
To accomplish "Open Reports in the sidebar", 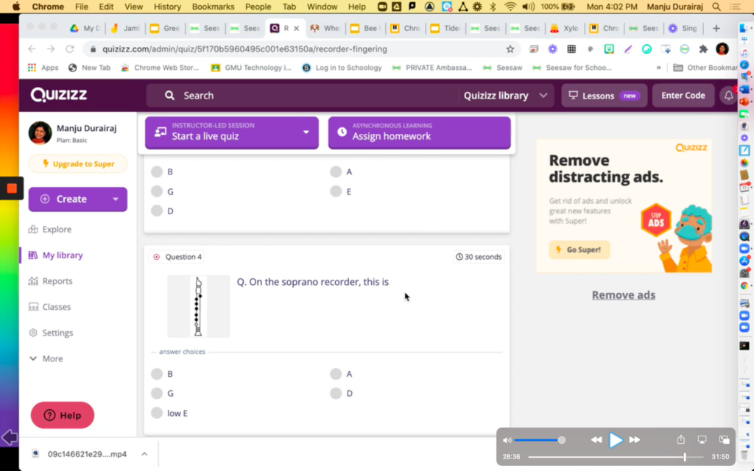I will [x=57, y=281].
